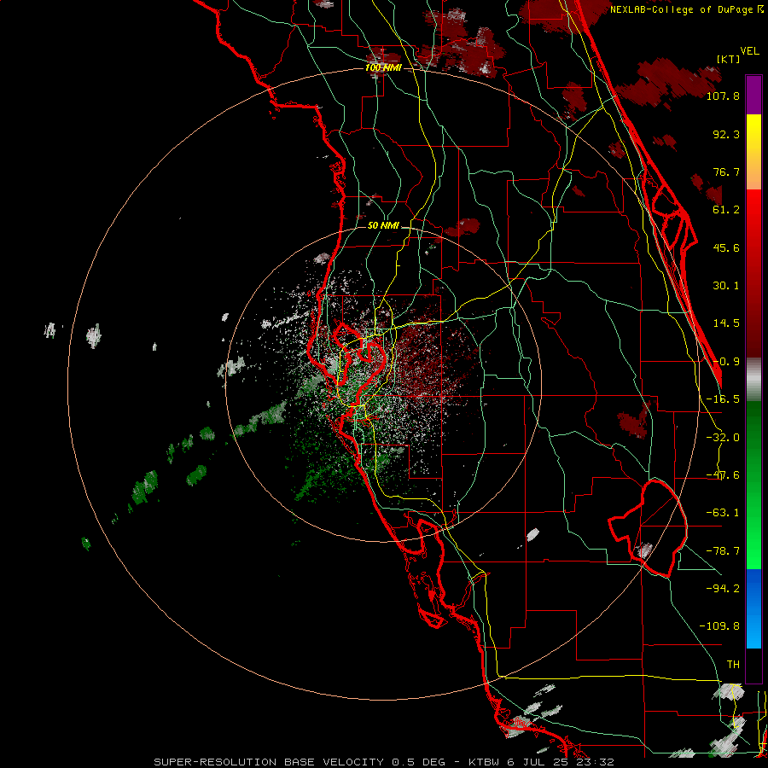Click the -78.7 velocity scale value
This screenshot has height=768, width=768.
coord(723,551)
